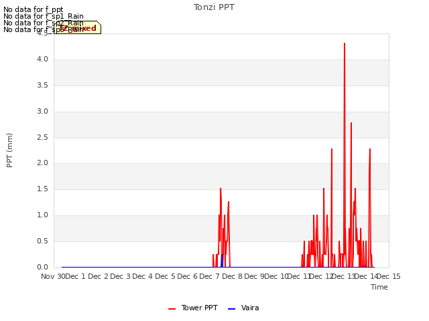Image resolution: width=429 pixels, height=321 pixels.
Task: Click the Dec 8 x-axis tick label
Action: 232,276
